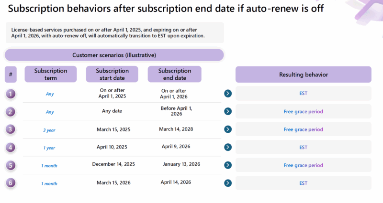The image size is (383, 203).
Task: Select the Resulting behavior header
Action: (x=303, y=75)
